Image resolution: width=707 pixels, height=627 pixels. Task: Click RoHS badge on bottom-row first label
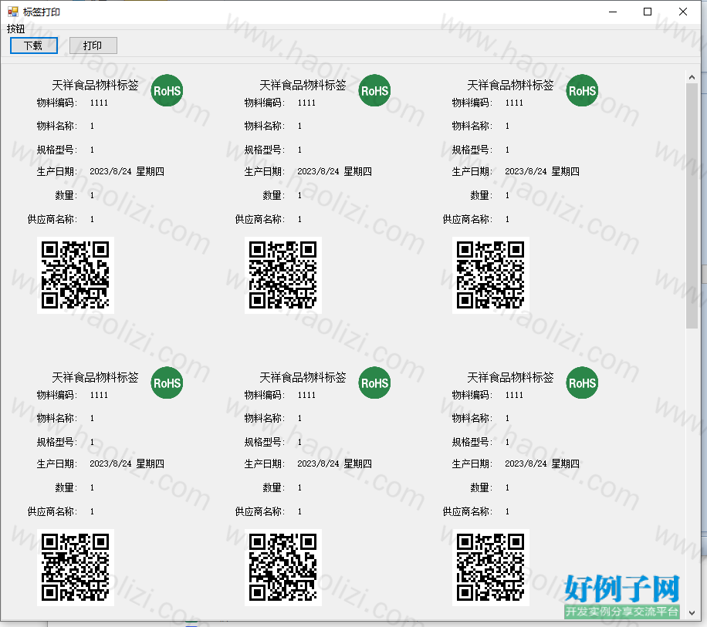pos(167,383)
